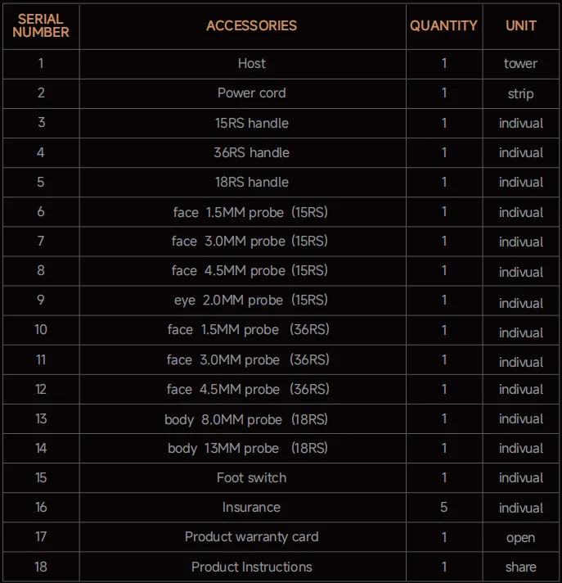
Task: Click the Foot switch entry
Action: coord(251,477)
